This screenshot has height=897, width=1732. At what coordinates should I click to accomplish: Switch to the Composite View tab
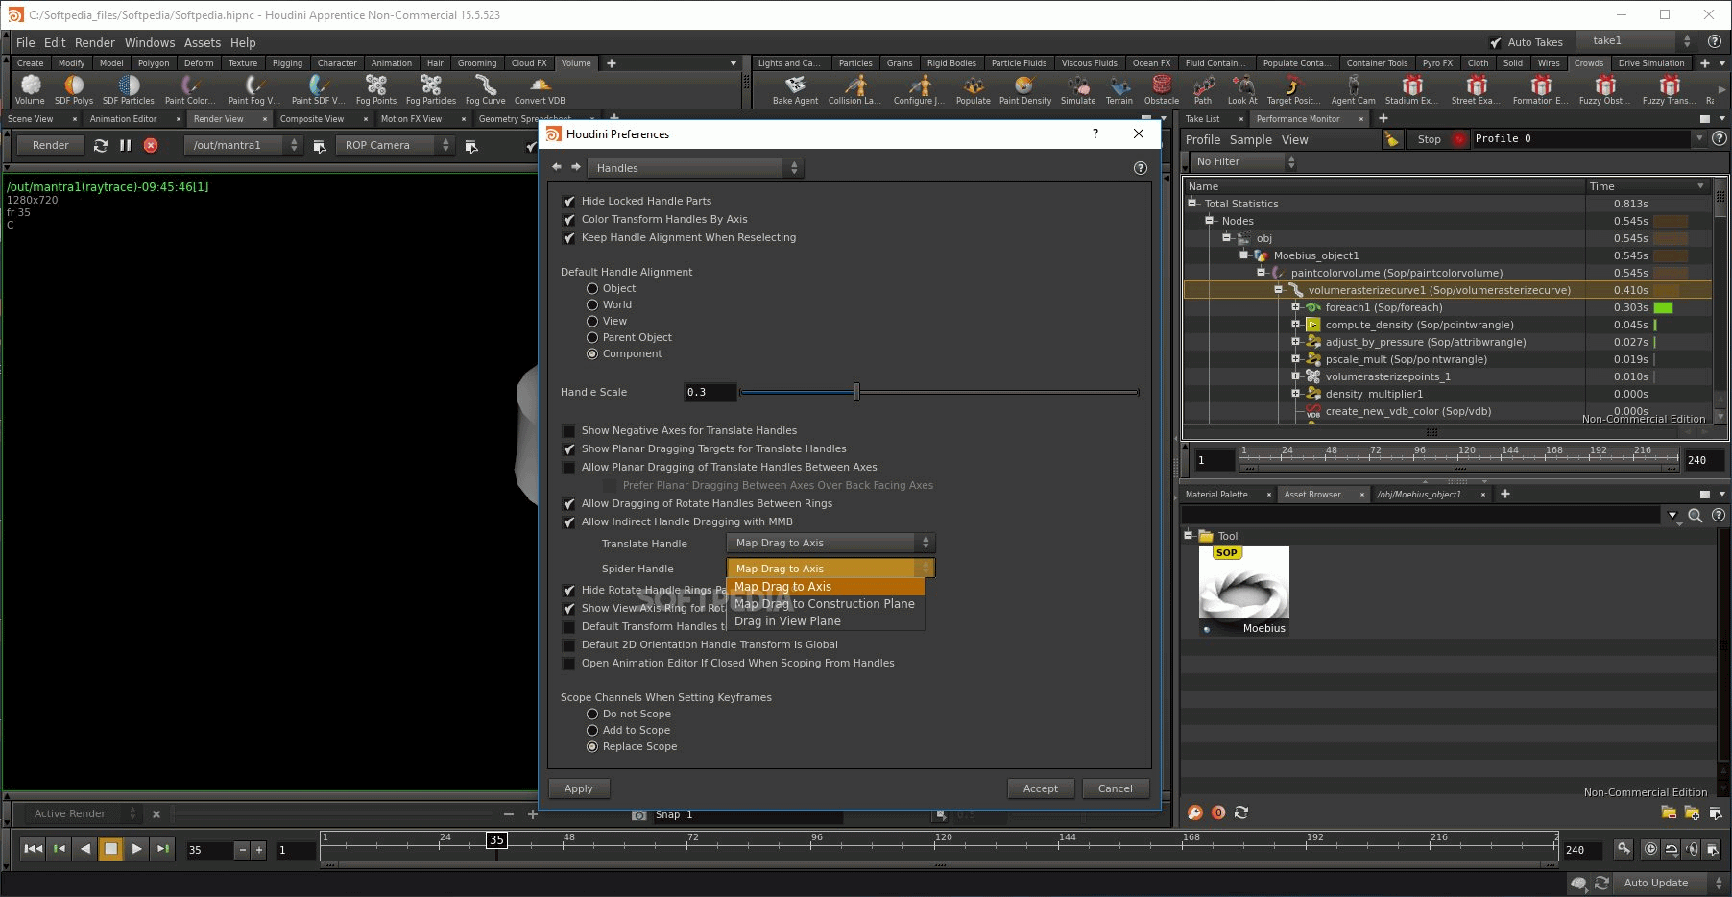311,119
